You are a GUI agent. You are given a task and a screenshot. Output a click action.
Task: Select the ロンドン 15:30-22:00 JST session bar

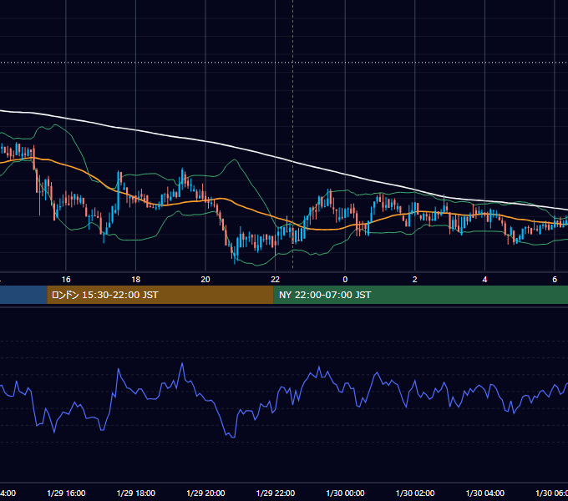pos(160,295)
